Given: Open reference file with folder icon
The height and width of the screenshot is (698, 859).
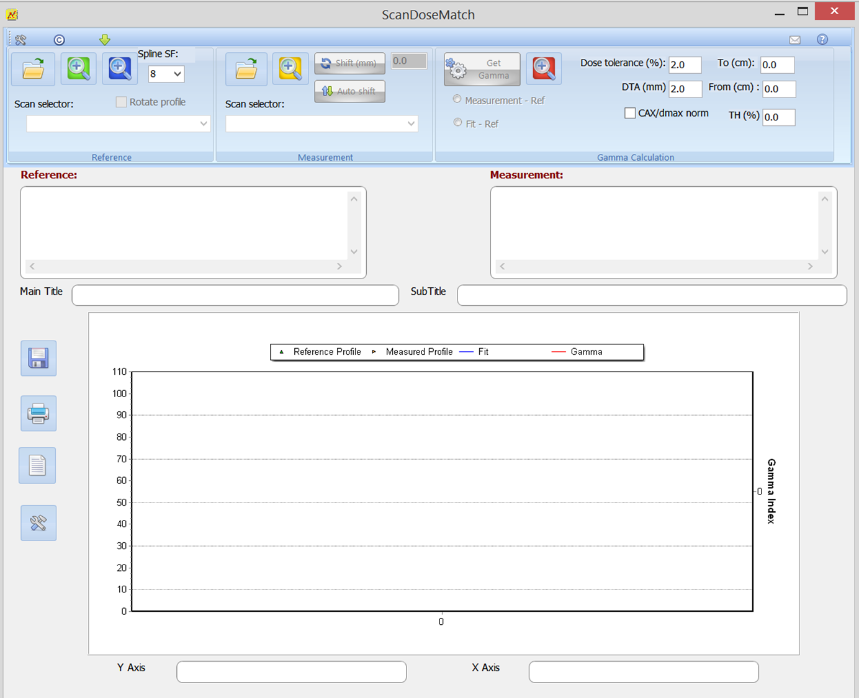Looking at the screenshot, I should 34,69.
